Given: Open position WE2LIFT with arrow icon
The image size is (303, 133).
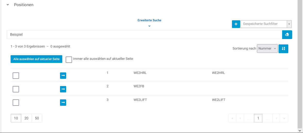Looking at the screenshot, I should click(63, 102).
